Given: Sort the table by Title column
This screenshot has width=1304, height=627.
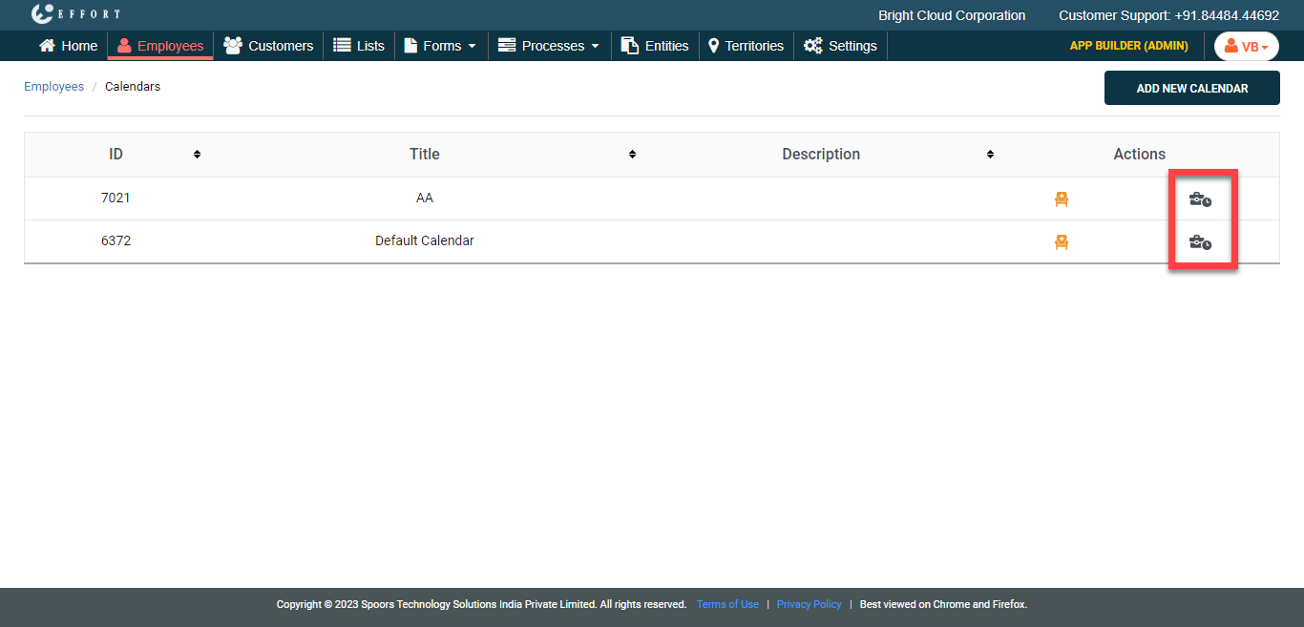Looking at the screenshot, I should click(x=632, y=155).
